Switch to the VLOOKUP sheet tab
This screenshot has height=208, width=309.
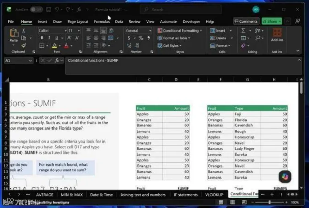214,195
